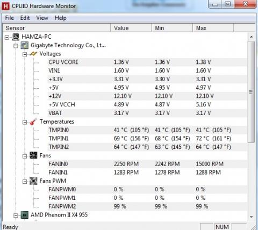Collapse the HAMZA-PC root node
This screenshot has width=258, height=230.
coord(7,37)
